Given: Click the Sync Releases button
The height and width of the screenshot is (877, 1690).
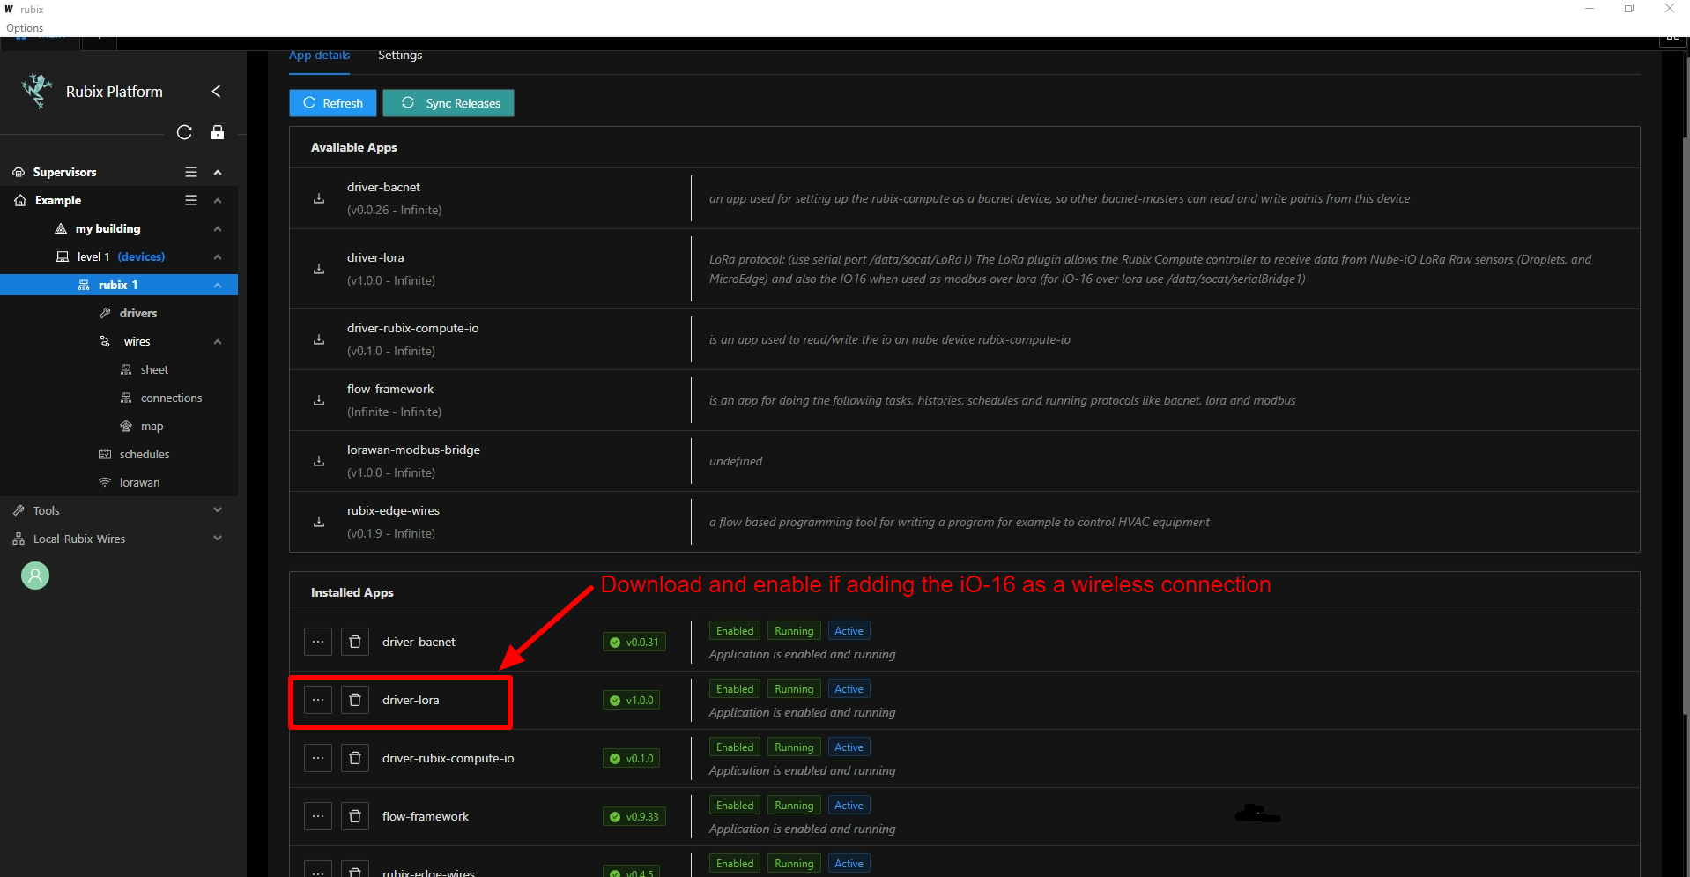Looking at the screenshot, I should [x=448, y=103].
